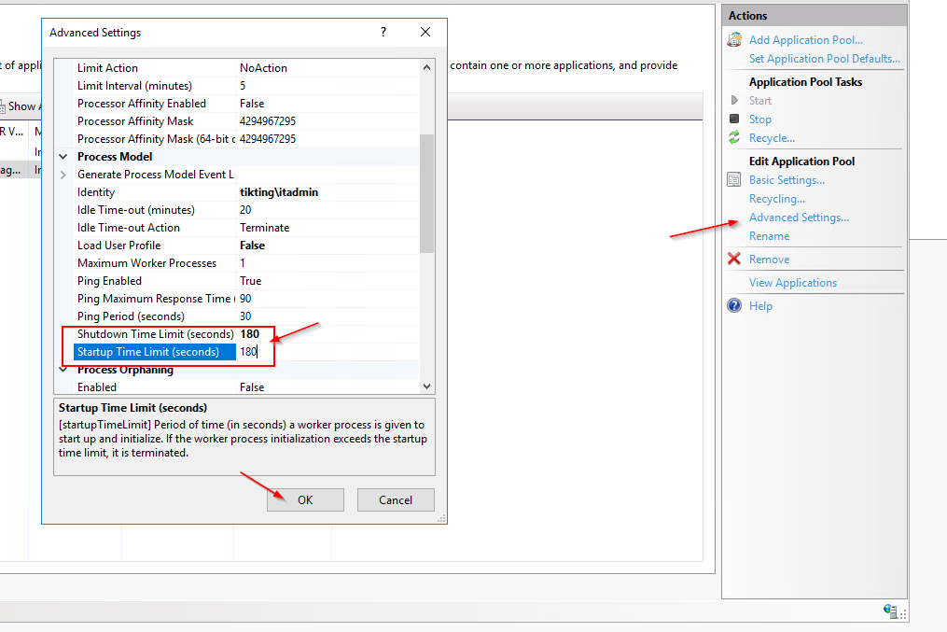Expand Generate Process Model Event Log

click(x=63, y=175)
